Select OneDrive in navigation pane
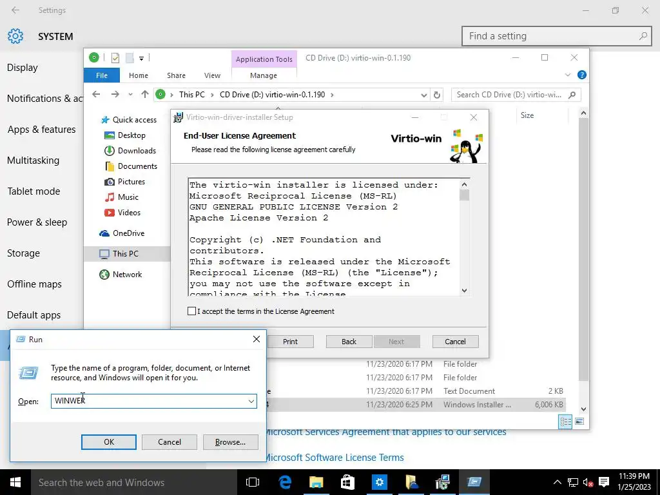 pyautogui.click(x=122, y=233)
